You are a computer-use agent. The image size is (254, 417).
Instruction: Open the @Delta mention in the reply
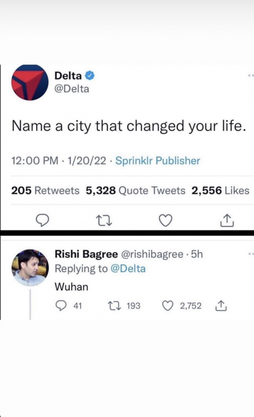128,269
